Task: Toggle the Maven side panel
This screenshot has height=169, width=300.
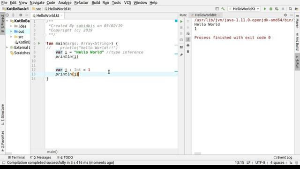Action: coord(297,22)
